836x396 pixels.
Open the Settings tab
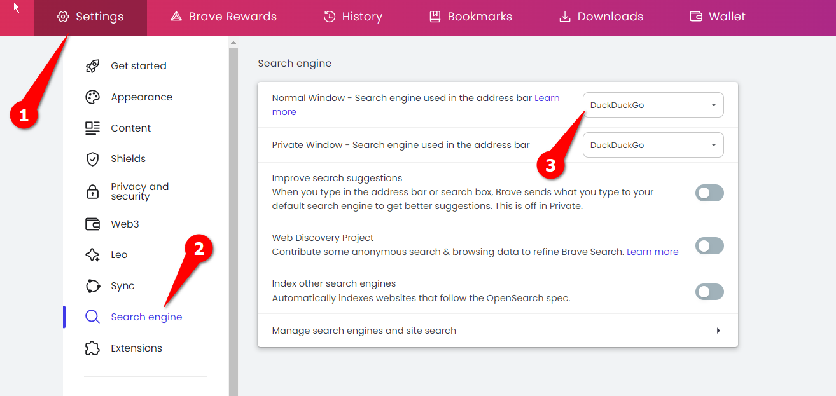90,18
